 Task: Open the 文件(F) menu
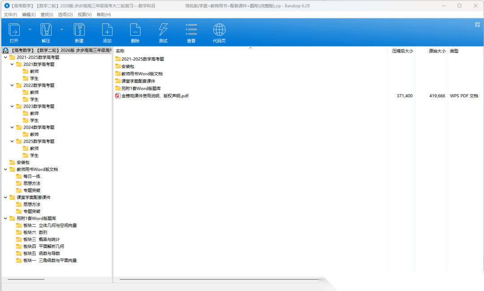click(10, 14)
